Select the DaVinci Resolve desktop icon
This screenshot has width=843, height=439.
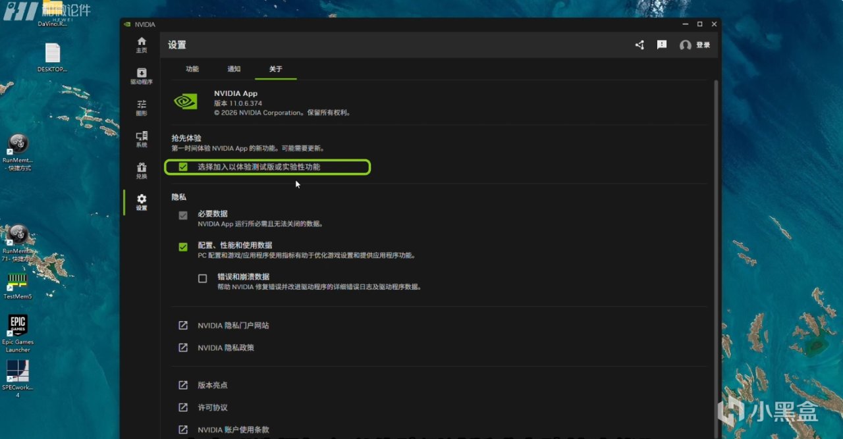(53, 14)
